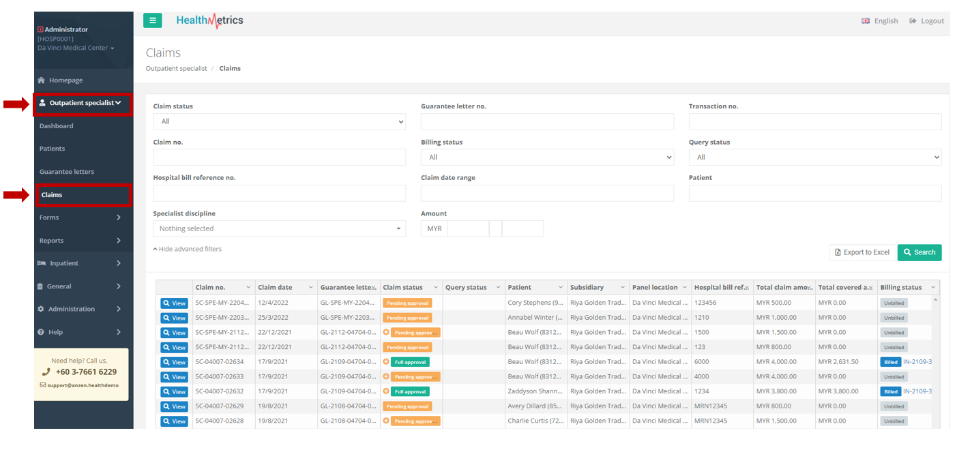Go to Dashboard in the sidebar

[x=56, y=126]
